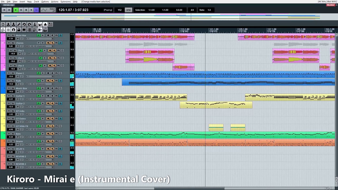The height and width of the screenshot is (190, 338).
Task: Go to project end in transport
Action: [9, 10]
